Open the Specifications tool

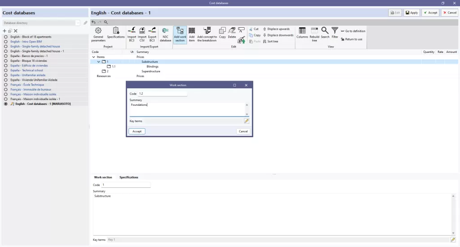pos(115,33)
